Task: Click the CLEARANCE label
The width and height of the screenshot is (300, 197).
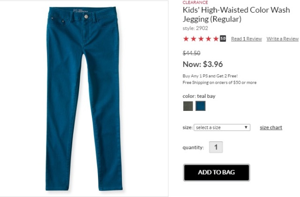Action: pos(195,2)
